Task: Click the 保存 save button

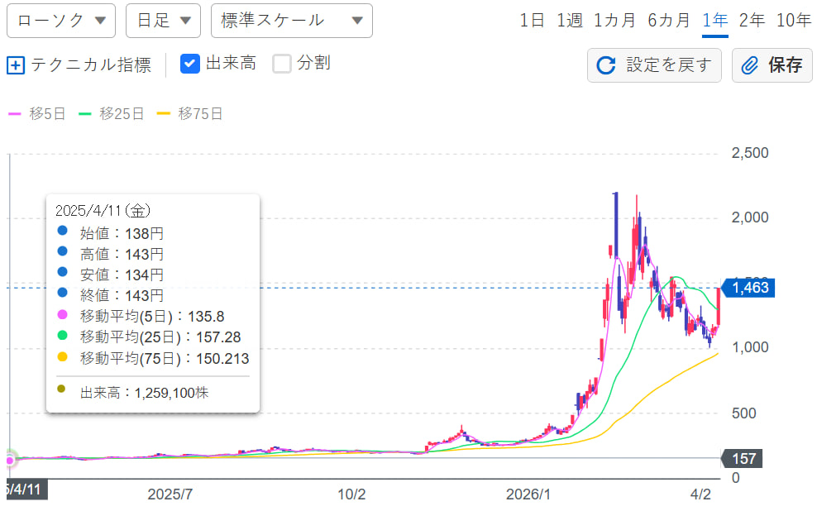Action: point(772,65)
